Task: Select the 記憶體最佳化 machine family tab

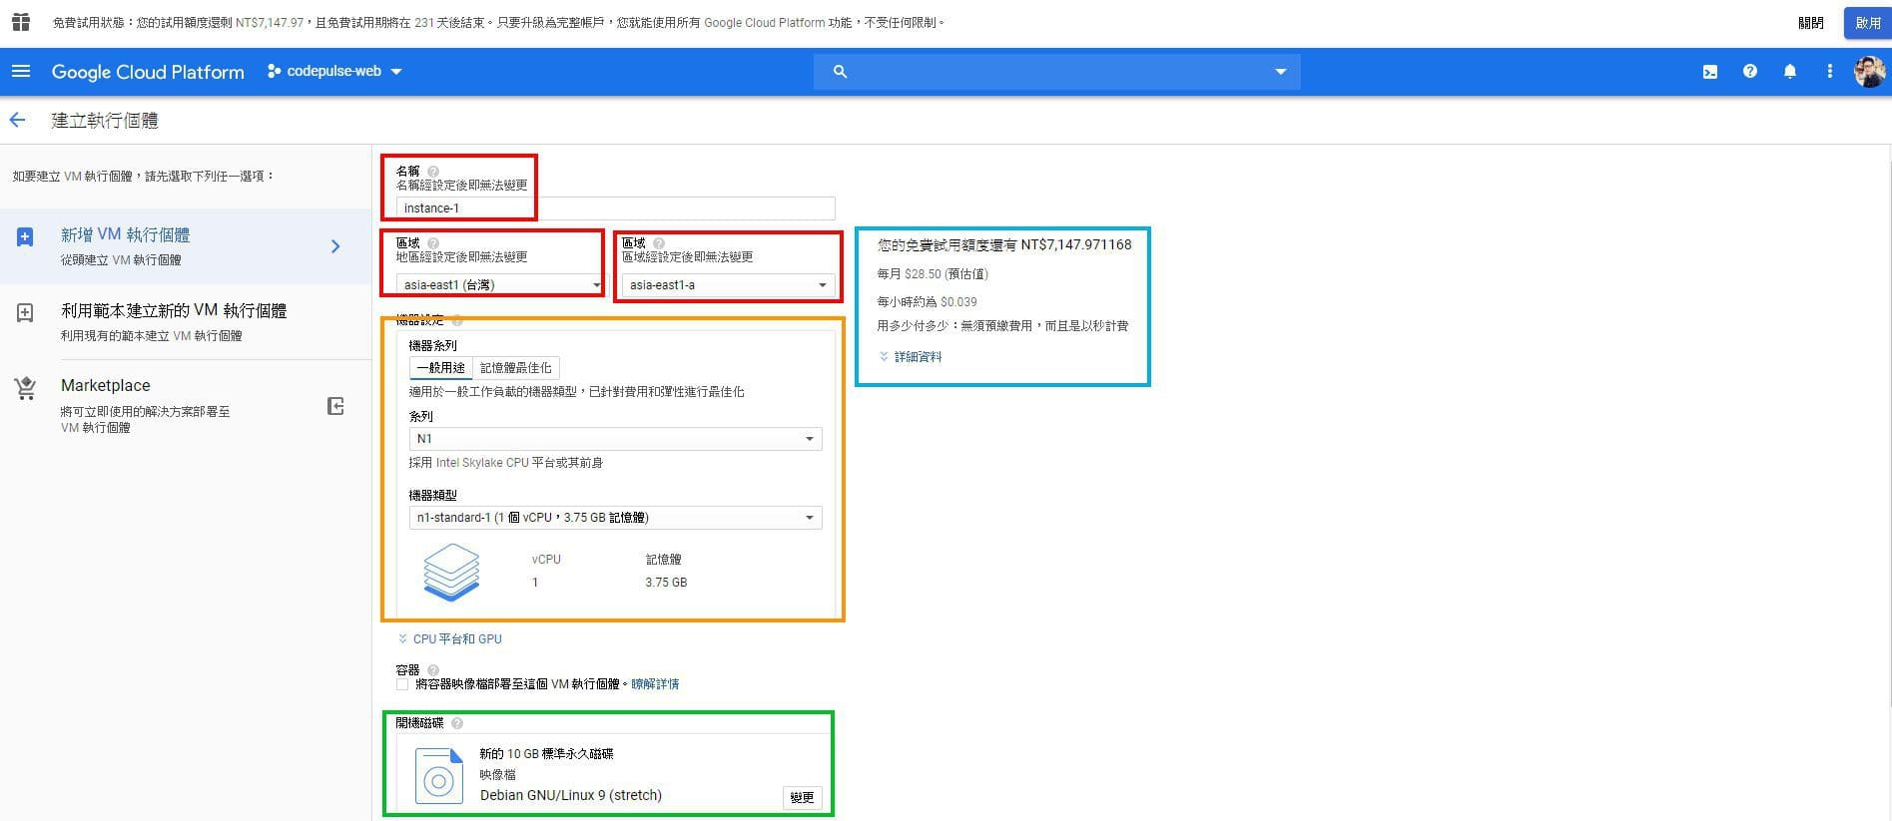Action: (515, 368)
